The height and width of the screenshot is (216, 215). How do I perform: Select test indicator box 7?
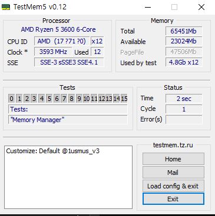pos(64,99)
